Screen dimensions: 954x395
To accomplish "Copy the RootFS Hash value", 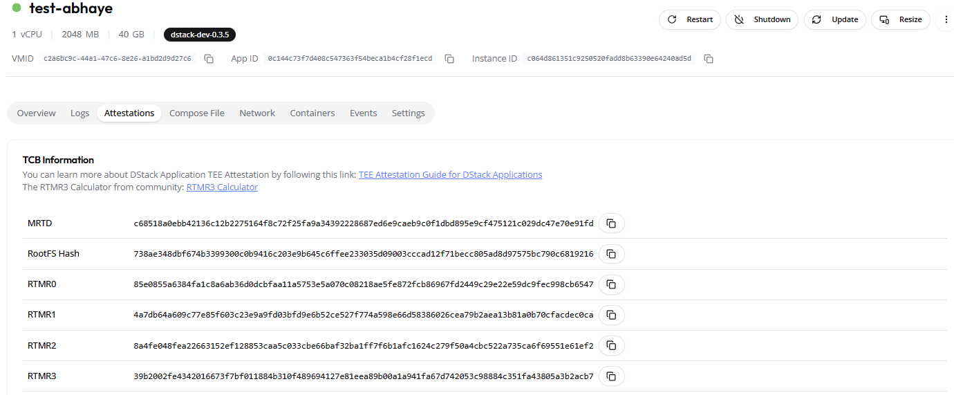I will click(x=611, y=254).
